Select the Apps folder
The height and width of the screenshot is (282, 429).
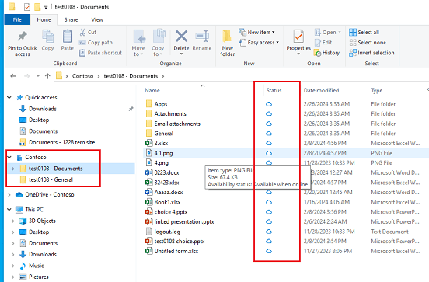coord(156,104)
